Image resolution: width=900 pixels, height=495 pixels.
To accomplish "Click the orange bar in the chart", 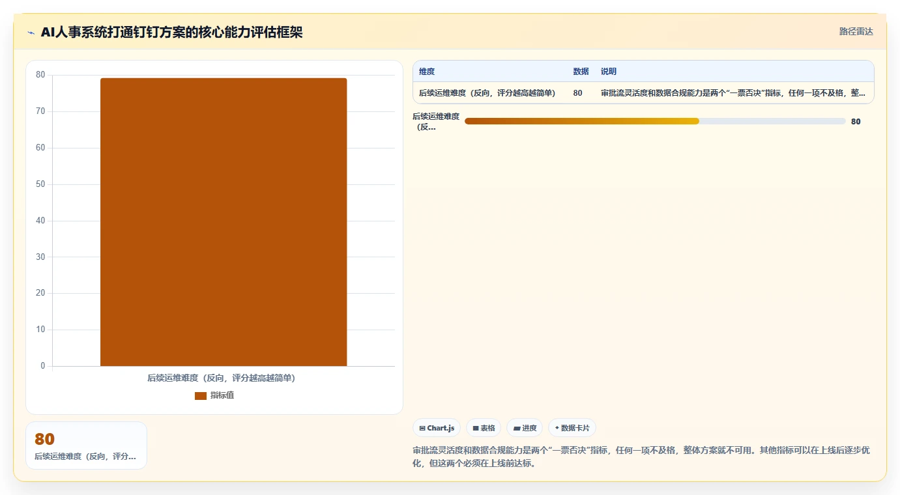I will click(x=224, y=222).
